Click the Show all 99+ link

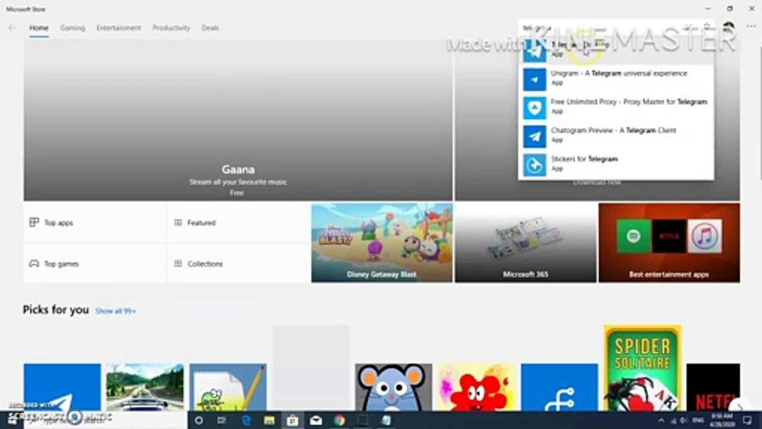pyautogui.click(x=115, y=311)
